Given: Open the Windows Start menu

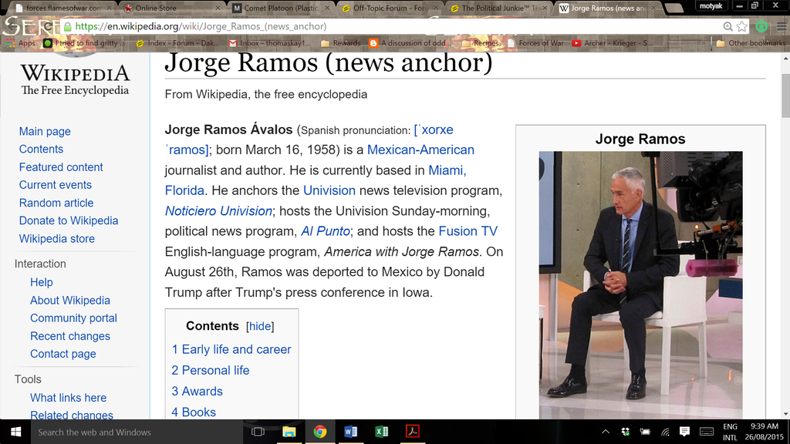Looking at the screenshot, I should 15,432.
